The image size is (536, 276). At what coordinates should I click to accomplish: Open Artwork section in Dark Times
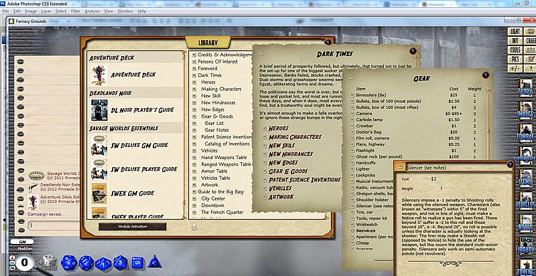pyautogui.click(x=281, y=197)
